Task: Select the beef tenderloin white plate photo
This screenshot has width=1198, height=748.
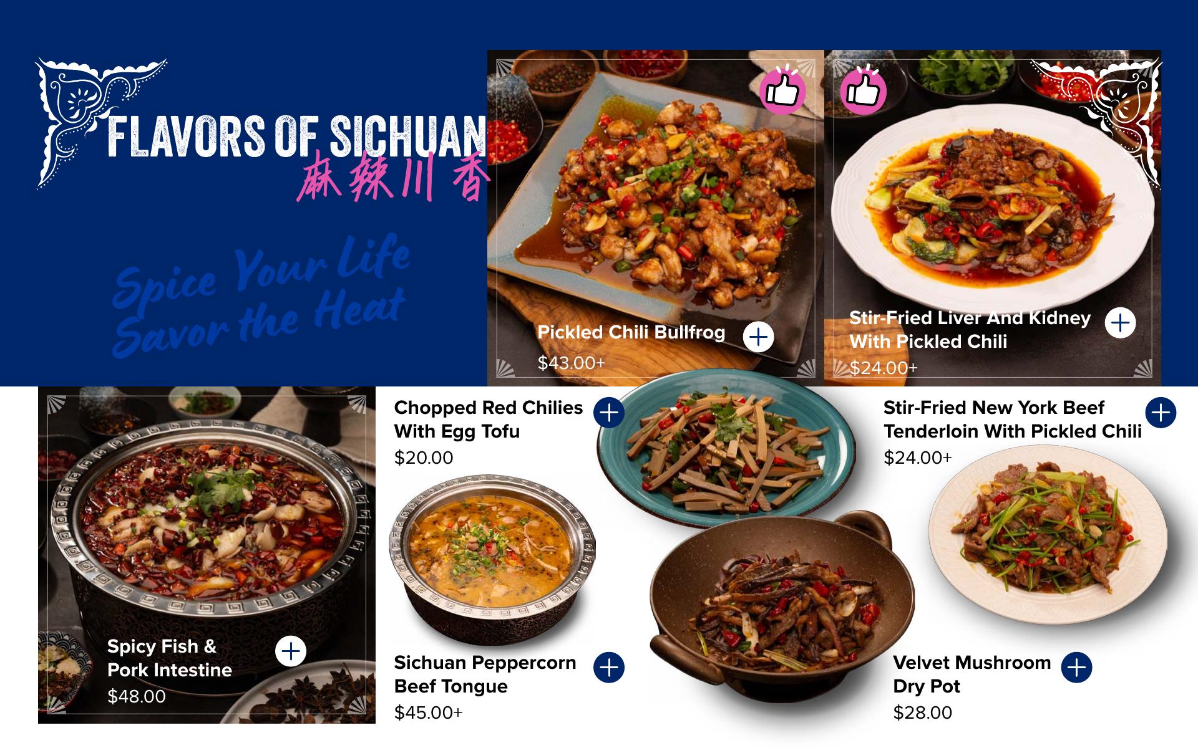Action: (1048, 534)
